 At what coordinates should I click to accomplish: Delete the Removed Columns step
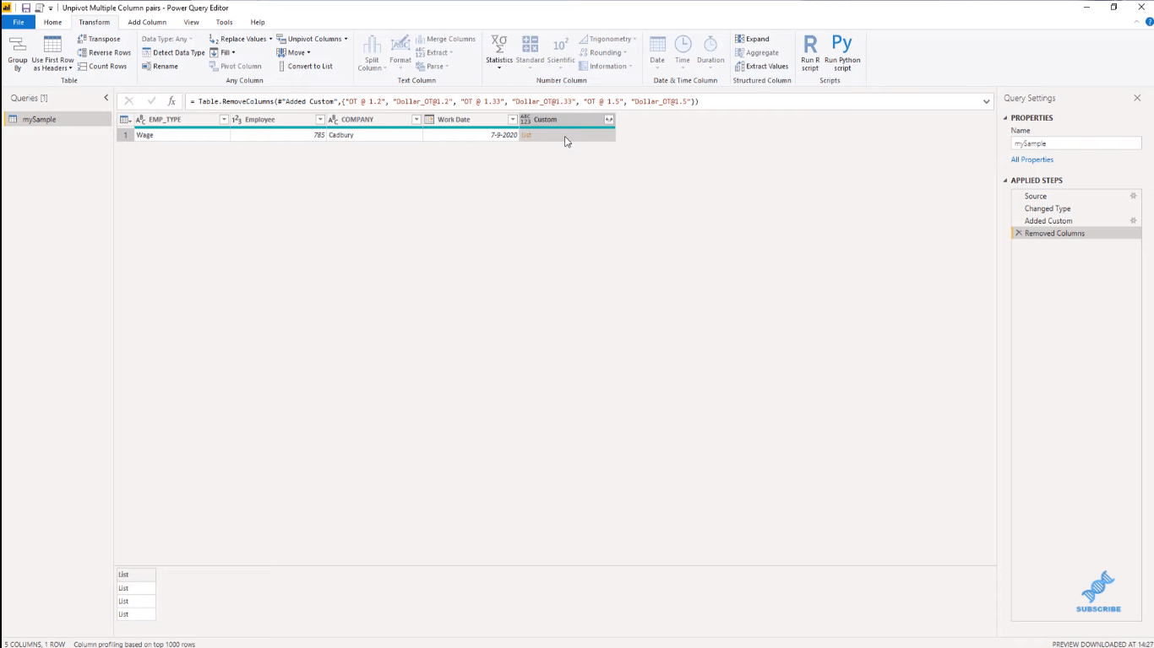(1018, 233)
